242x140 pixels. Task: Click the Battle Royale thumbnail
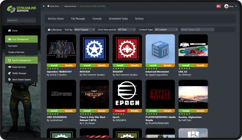160,94
